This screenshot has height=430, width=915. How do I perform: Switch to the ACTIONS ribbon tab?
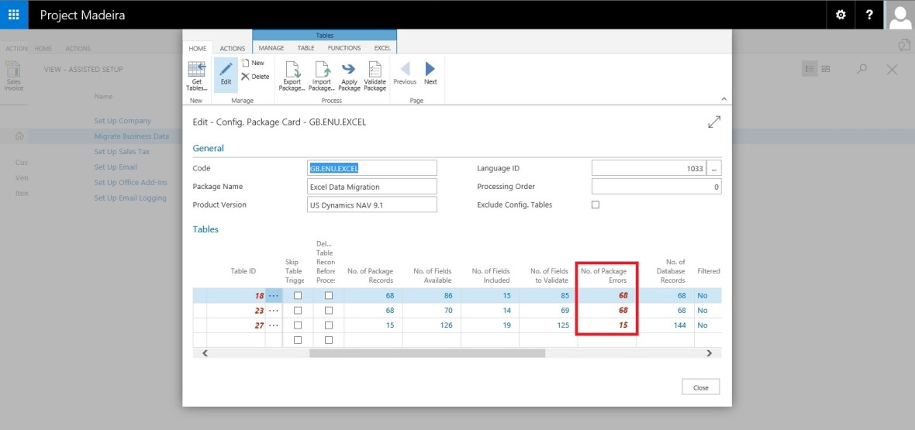[232, 48]
